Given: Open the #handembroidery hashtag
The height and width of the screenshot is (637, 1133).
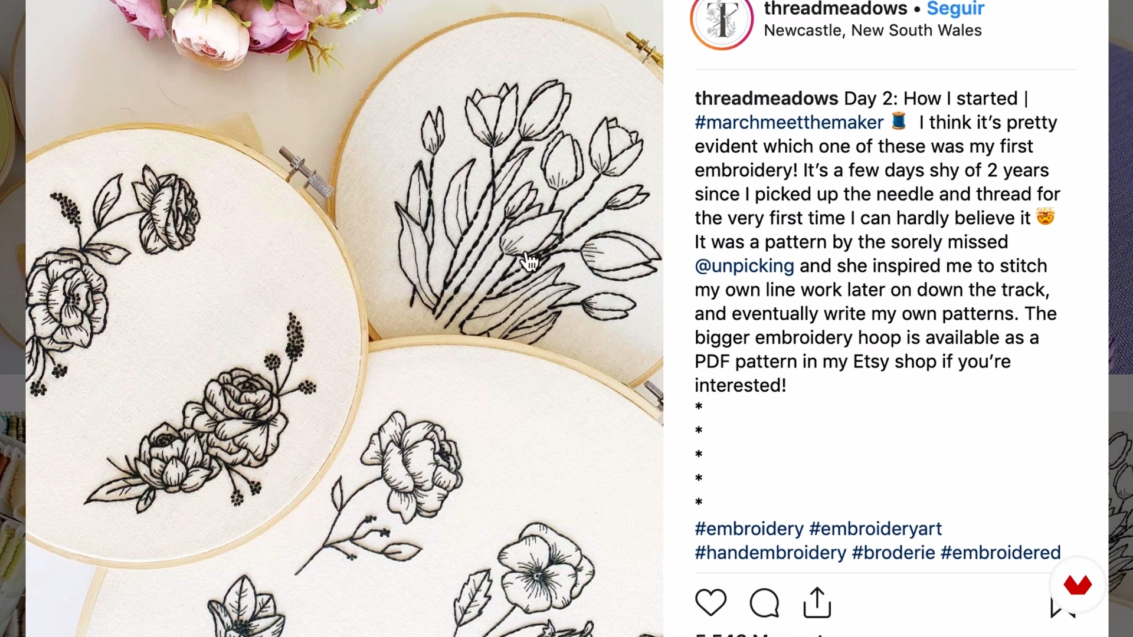Looking at the screenshot, I should coord(770,553).
